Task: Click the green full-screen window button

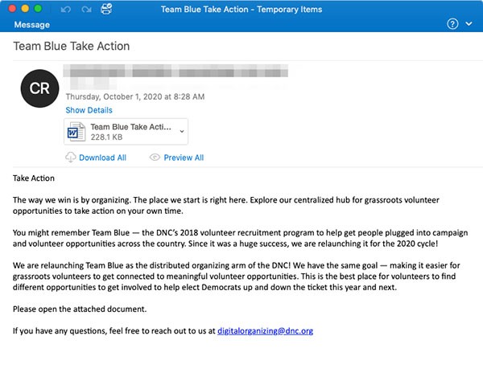Action: click(x=38, y=9)
